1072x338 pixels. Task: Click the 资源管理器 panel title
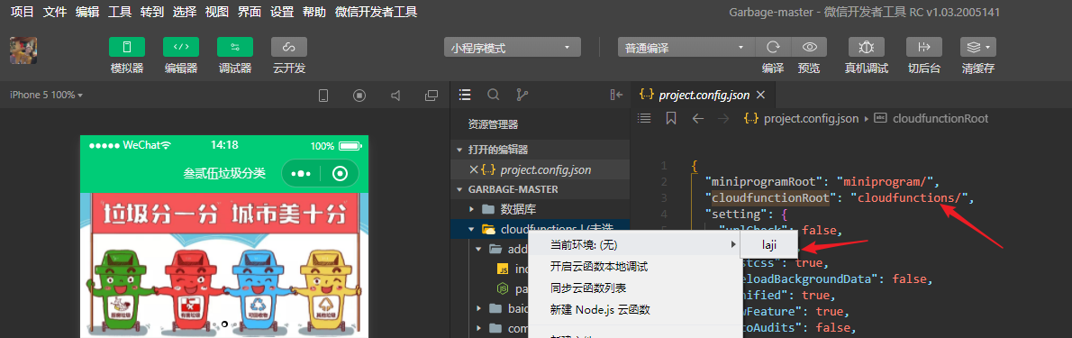click(493, 124)
